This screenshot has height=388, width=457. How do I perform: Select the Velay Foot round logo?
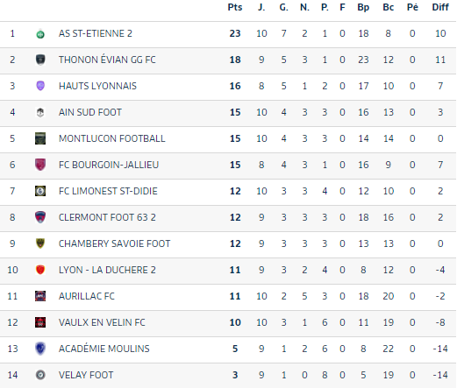40,375
